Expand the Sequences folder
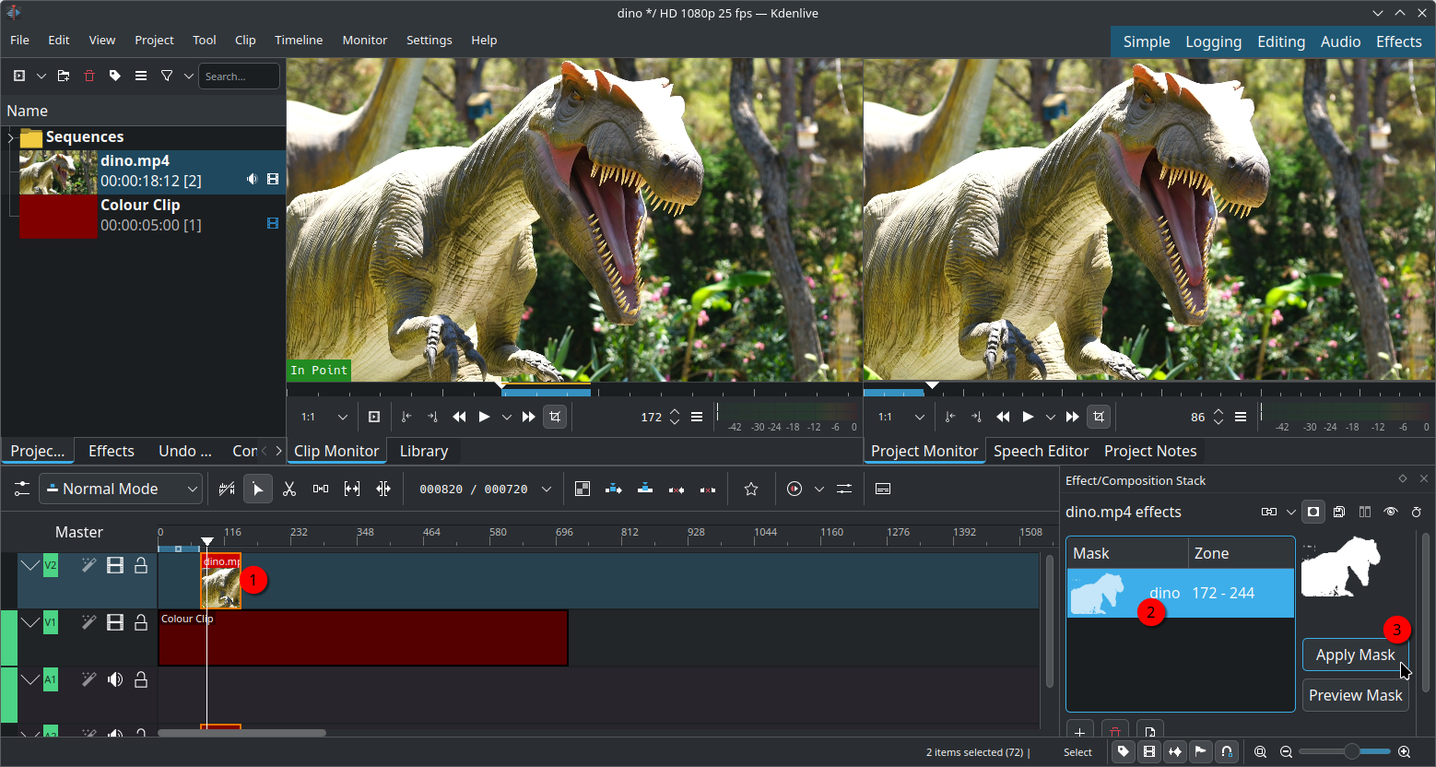This screenshot has height=767, width=1436. (10, 137)
